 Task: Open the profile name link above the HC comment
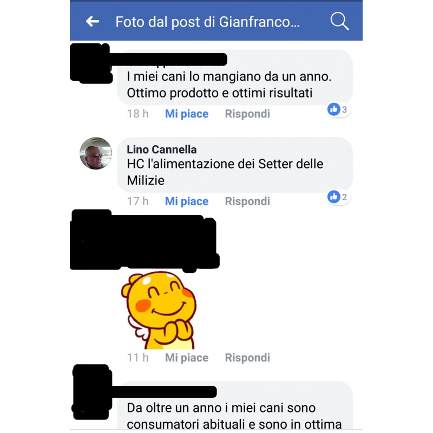coord(161,149)
